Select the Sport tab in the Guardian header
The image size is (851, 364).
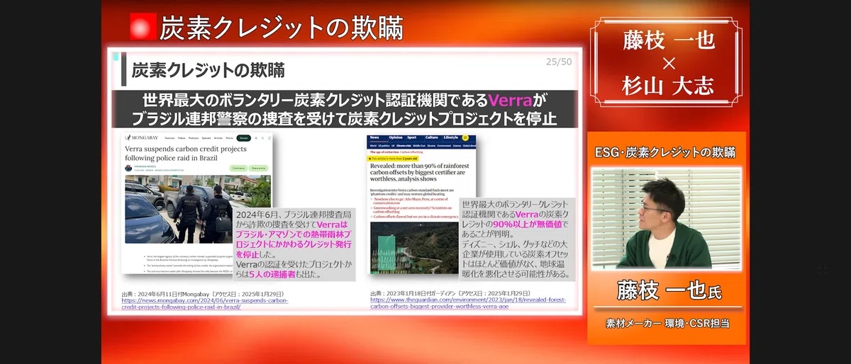(413, 137)
